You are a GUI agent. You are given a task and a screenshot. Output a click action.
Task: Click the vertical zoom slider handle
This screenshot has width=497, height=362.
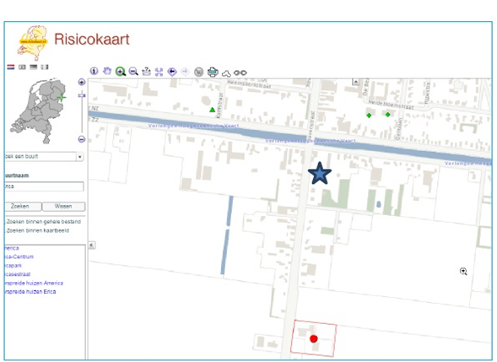(x=82, y=95)
